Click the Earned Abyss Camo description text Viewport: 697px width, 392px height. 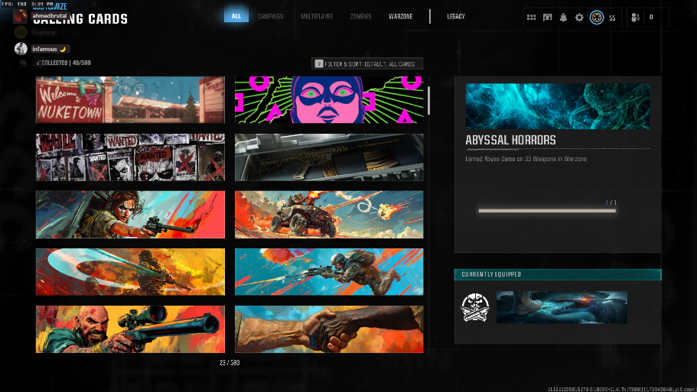pyautogui.click(x=526, y=159)
